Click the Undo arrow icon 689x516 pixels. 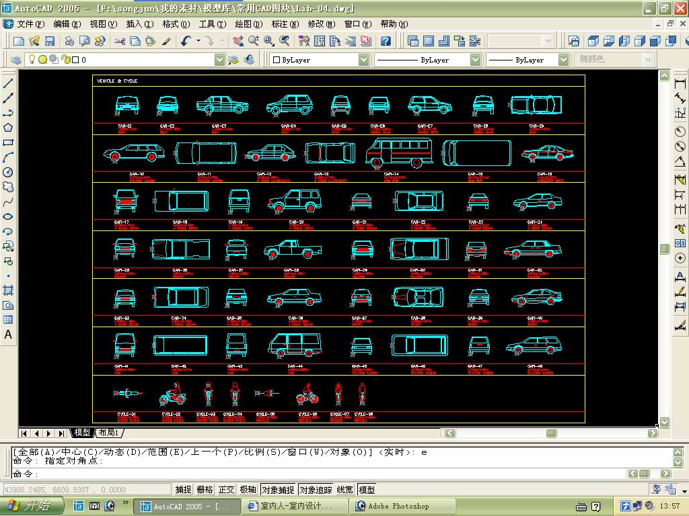tap(186, 41)
